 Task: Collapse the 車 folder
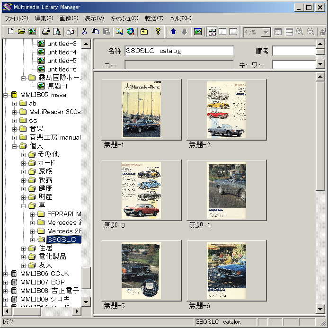(23, 206)
